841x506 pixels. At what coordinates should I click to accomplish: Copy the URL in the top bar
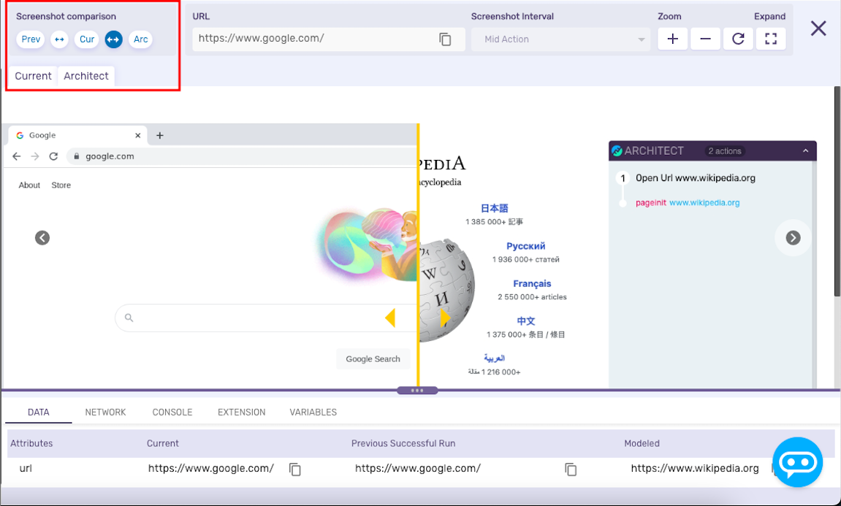pos(445,39)
